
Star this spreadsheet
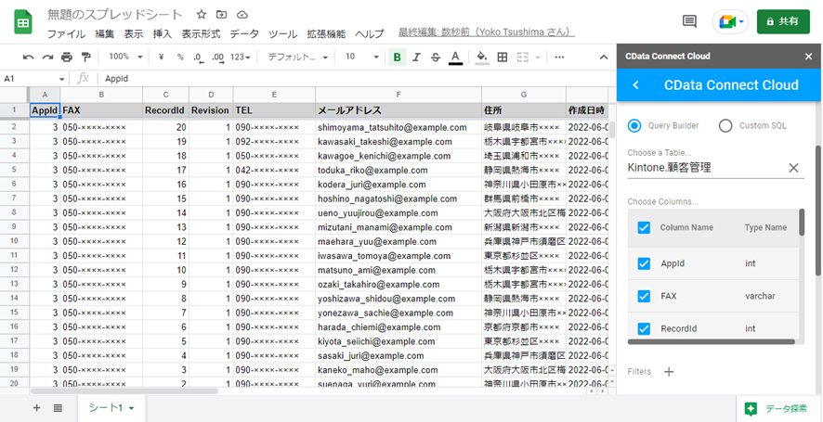pyautogui.click(x=201, y=14)
